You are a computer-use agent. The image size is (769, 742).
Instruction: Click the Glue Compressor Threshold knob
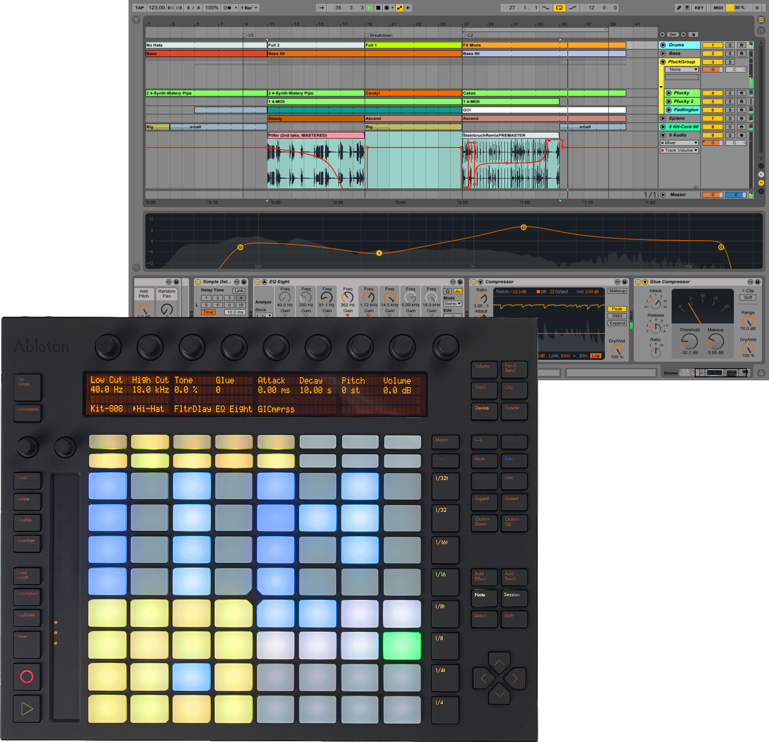[x=689, y=341]
